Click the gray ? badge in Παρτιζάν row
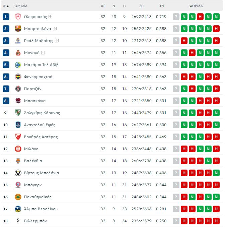The image size is (226, 228). coord(176,89)
